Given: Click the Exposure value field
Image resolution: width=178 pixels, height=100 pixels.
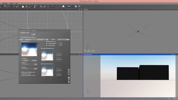Looking at the screenshot, I should [35, 64].
